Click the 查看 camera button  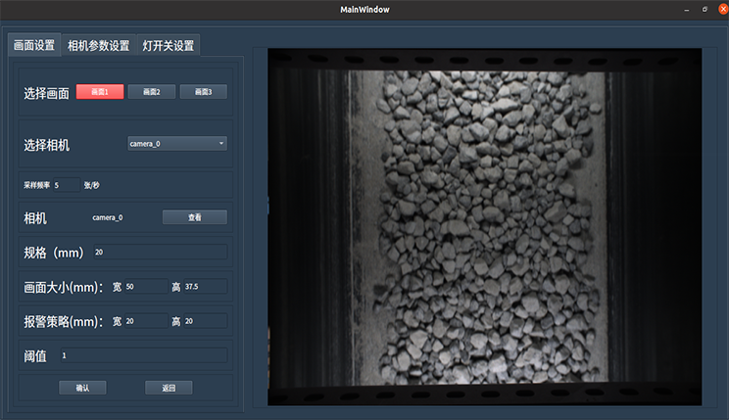[x=194, y=217]
